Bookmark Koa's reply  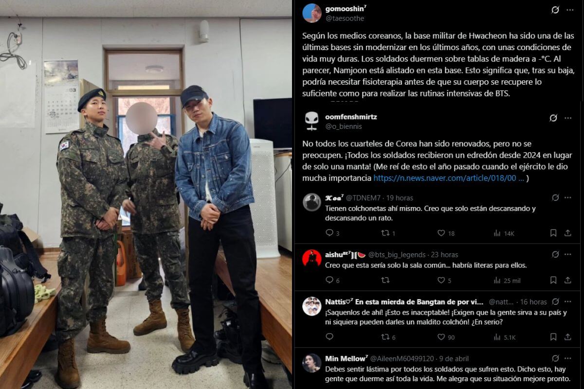click(553, 233)
